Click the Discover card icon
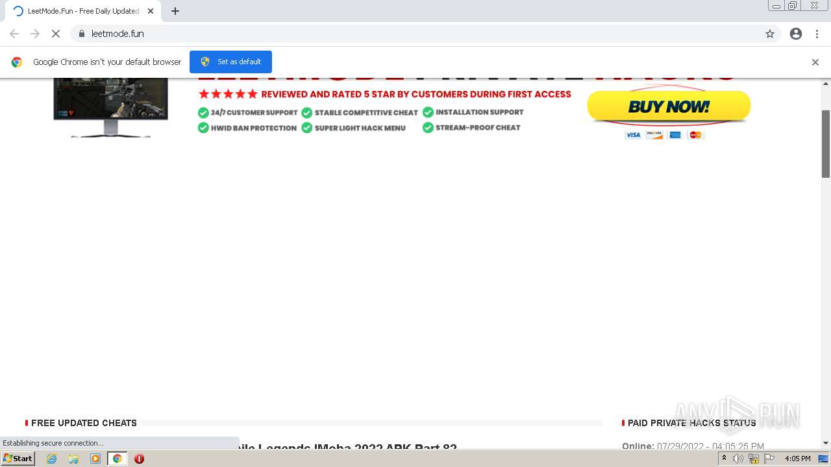This screenshot has height=467, width=831. pos(654,135)
